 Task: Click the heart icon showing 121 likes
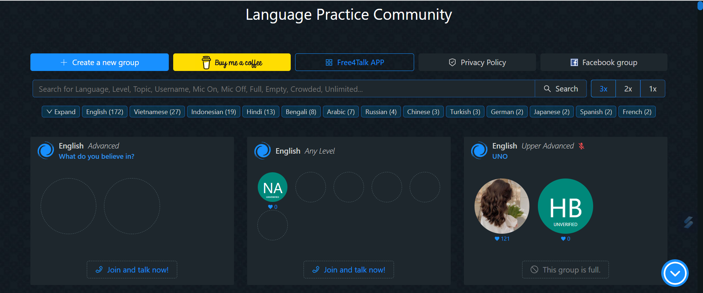[x=497, y=239]
